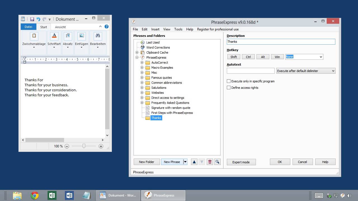Click Save icon in Word title bar
Screen dimensions: 358x201
32,19
